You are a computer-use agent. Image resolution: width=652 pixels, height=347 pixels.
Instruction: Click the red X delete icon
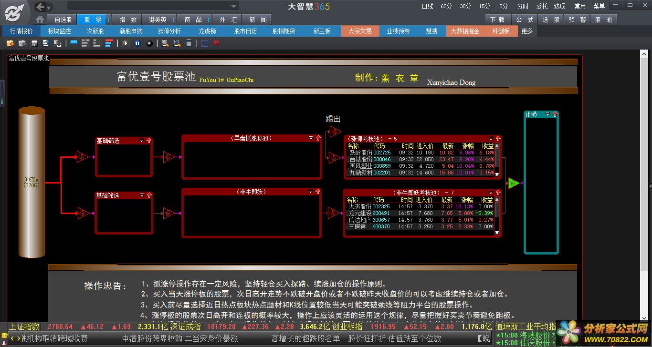click(216, 43)
